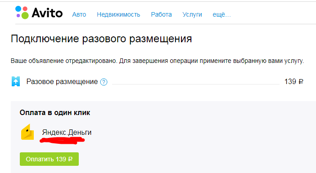Open the Недвижимость category
Screen dimensions: 316x173
[118, 14]
